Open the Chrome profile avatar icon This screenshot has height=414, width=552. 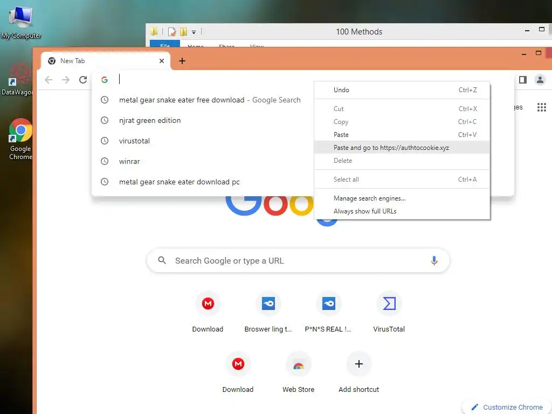point(540,80)
